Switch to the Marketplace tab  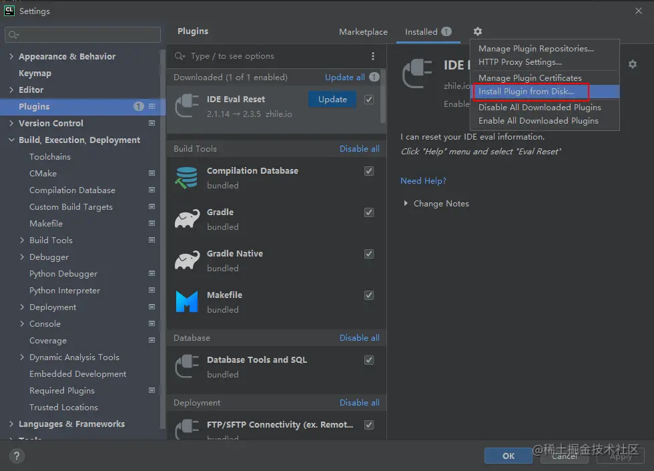(x=363, y=32)
